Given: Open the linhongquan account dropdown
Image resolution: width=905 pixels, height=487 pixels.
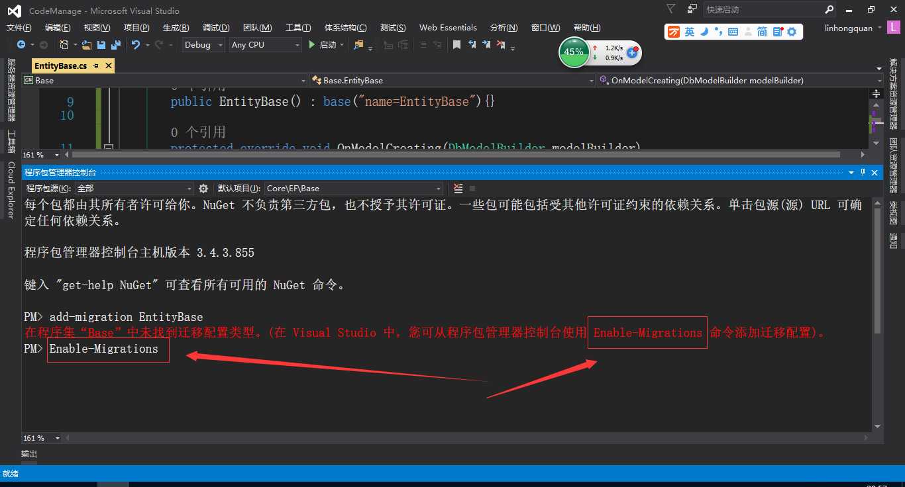Looking at the screenshot, I should 853,28.
